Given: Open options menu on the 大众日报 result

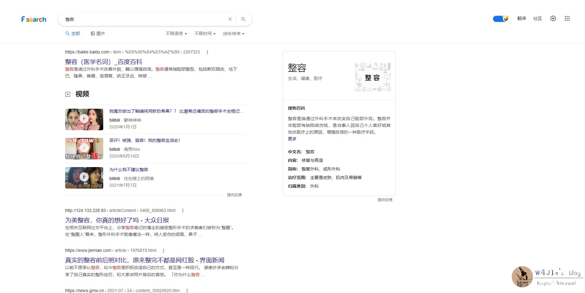Looking at the screenshot, I should [x=183, y=211].
